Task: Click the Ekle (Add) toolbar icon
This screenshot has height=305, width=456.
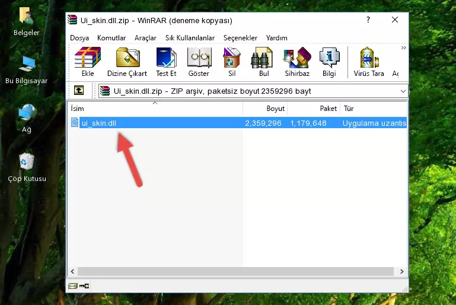Action: [x=88, y=58]
